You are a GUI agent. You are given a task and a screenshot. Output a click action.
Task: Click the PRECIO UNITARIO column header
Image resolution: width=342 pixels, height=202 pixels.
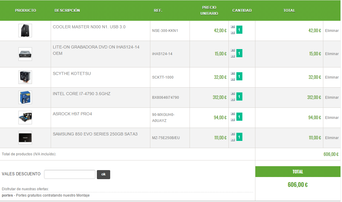(209, 11)
